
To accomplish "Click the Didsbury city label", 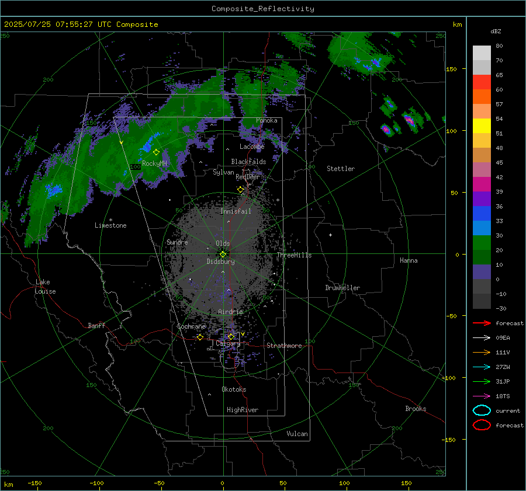I will click(x=220, y=262).
